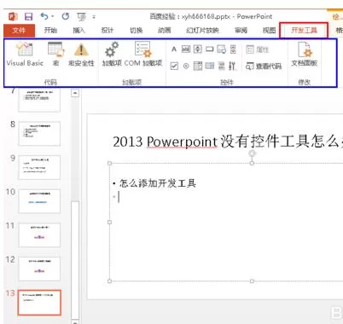Click bottom-middle resize handle of content placeholder
The width and height of the screenshot is (343, 324).
pyautogui.click(x=252, y=281)
